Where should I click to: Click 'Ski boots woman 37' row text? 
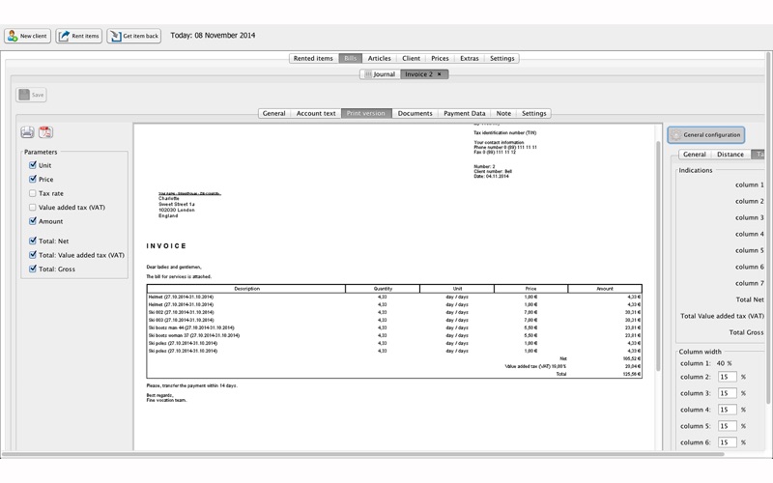(194, 335)
